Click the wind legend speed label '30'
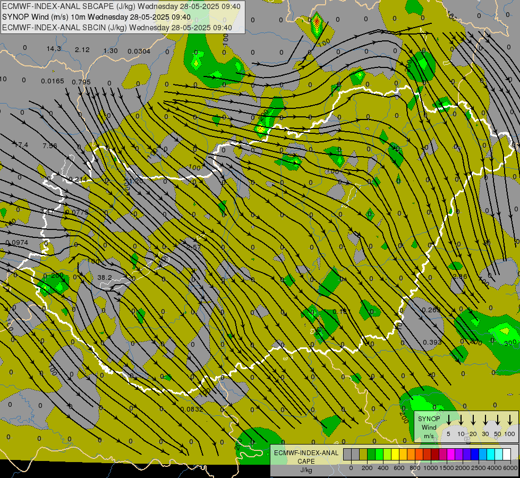The image size is (520, 478). 485,434
